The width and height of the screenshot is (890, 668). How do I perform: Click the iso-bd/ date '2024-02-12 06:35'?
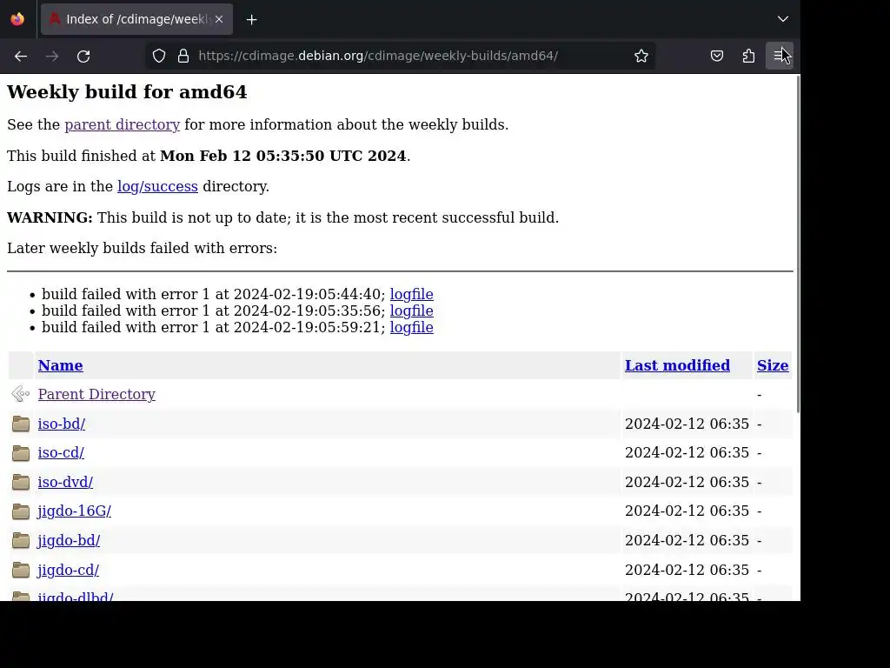click(687, 424)
